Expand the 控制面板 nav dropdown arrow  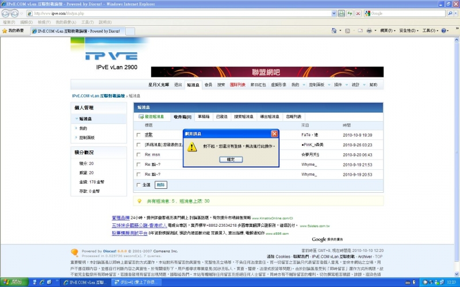(x=329, y=85)
